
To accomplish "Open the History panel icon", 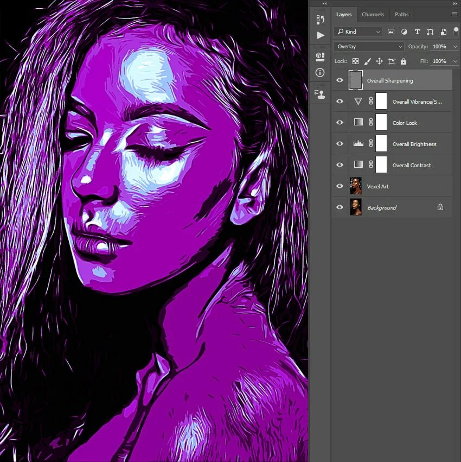I will [320, 20].
